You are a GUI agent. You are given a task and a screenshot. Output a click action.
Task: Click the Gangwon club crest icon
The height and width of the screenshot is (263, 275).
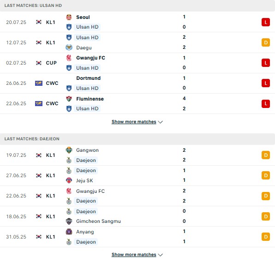tap(69, 150)
